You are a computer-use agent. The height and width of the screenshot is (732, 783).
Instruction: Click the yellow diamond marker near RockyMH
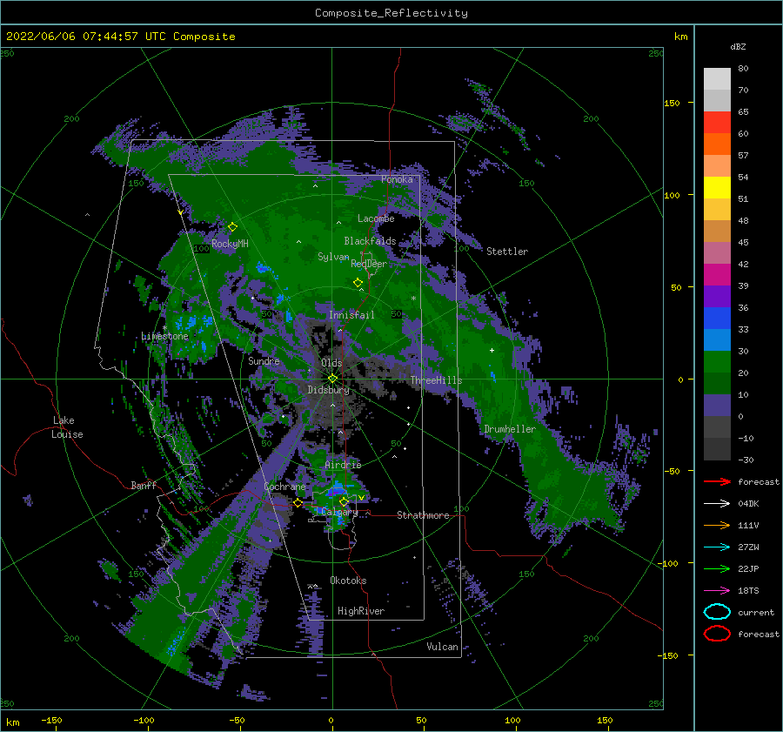(x=232, y=227)
